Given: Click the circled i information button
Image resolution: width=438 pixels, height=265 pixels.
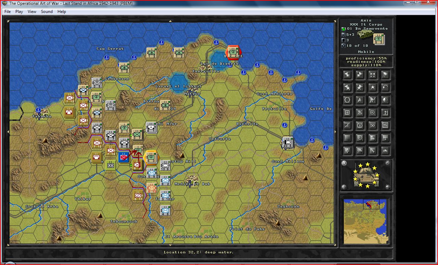Looking at the screenshot, I should [360, 125].
